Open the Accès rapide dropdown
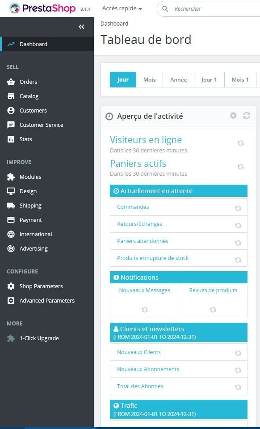 122,9
